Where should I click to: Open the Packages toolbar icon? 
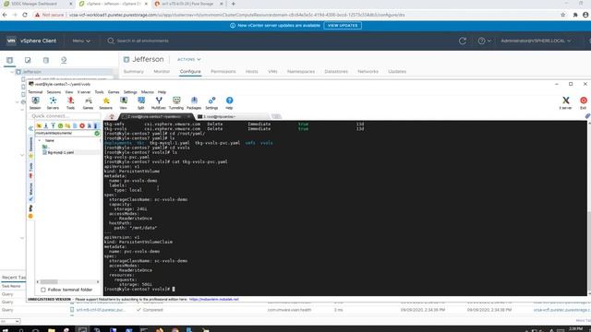point(194,102)
